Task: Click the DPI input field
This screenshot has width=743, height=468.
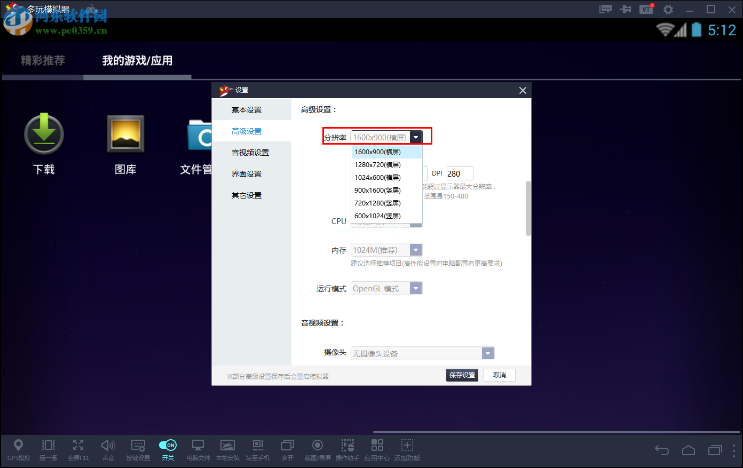Action: click(x=460, y=173)
